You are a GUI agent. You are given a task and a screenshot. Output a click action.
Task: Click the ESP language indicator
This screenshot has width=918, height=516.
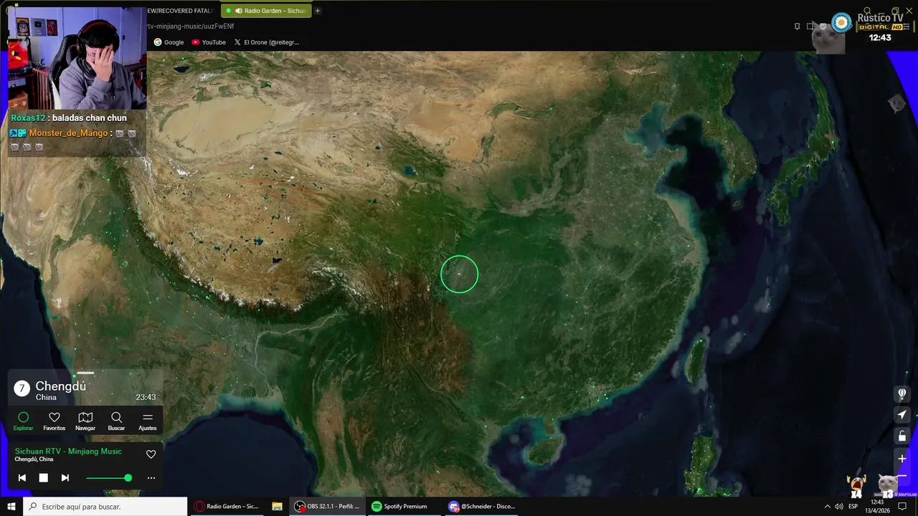pyautogui.click(x=853, y=507)
